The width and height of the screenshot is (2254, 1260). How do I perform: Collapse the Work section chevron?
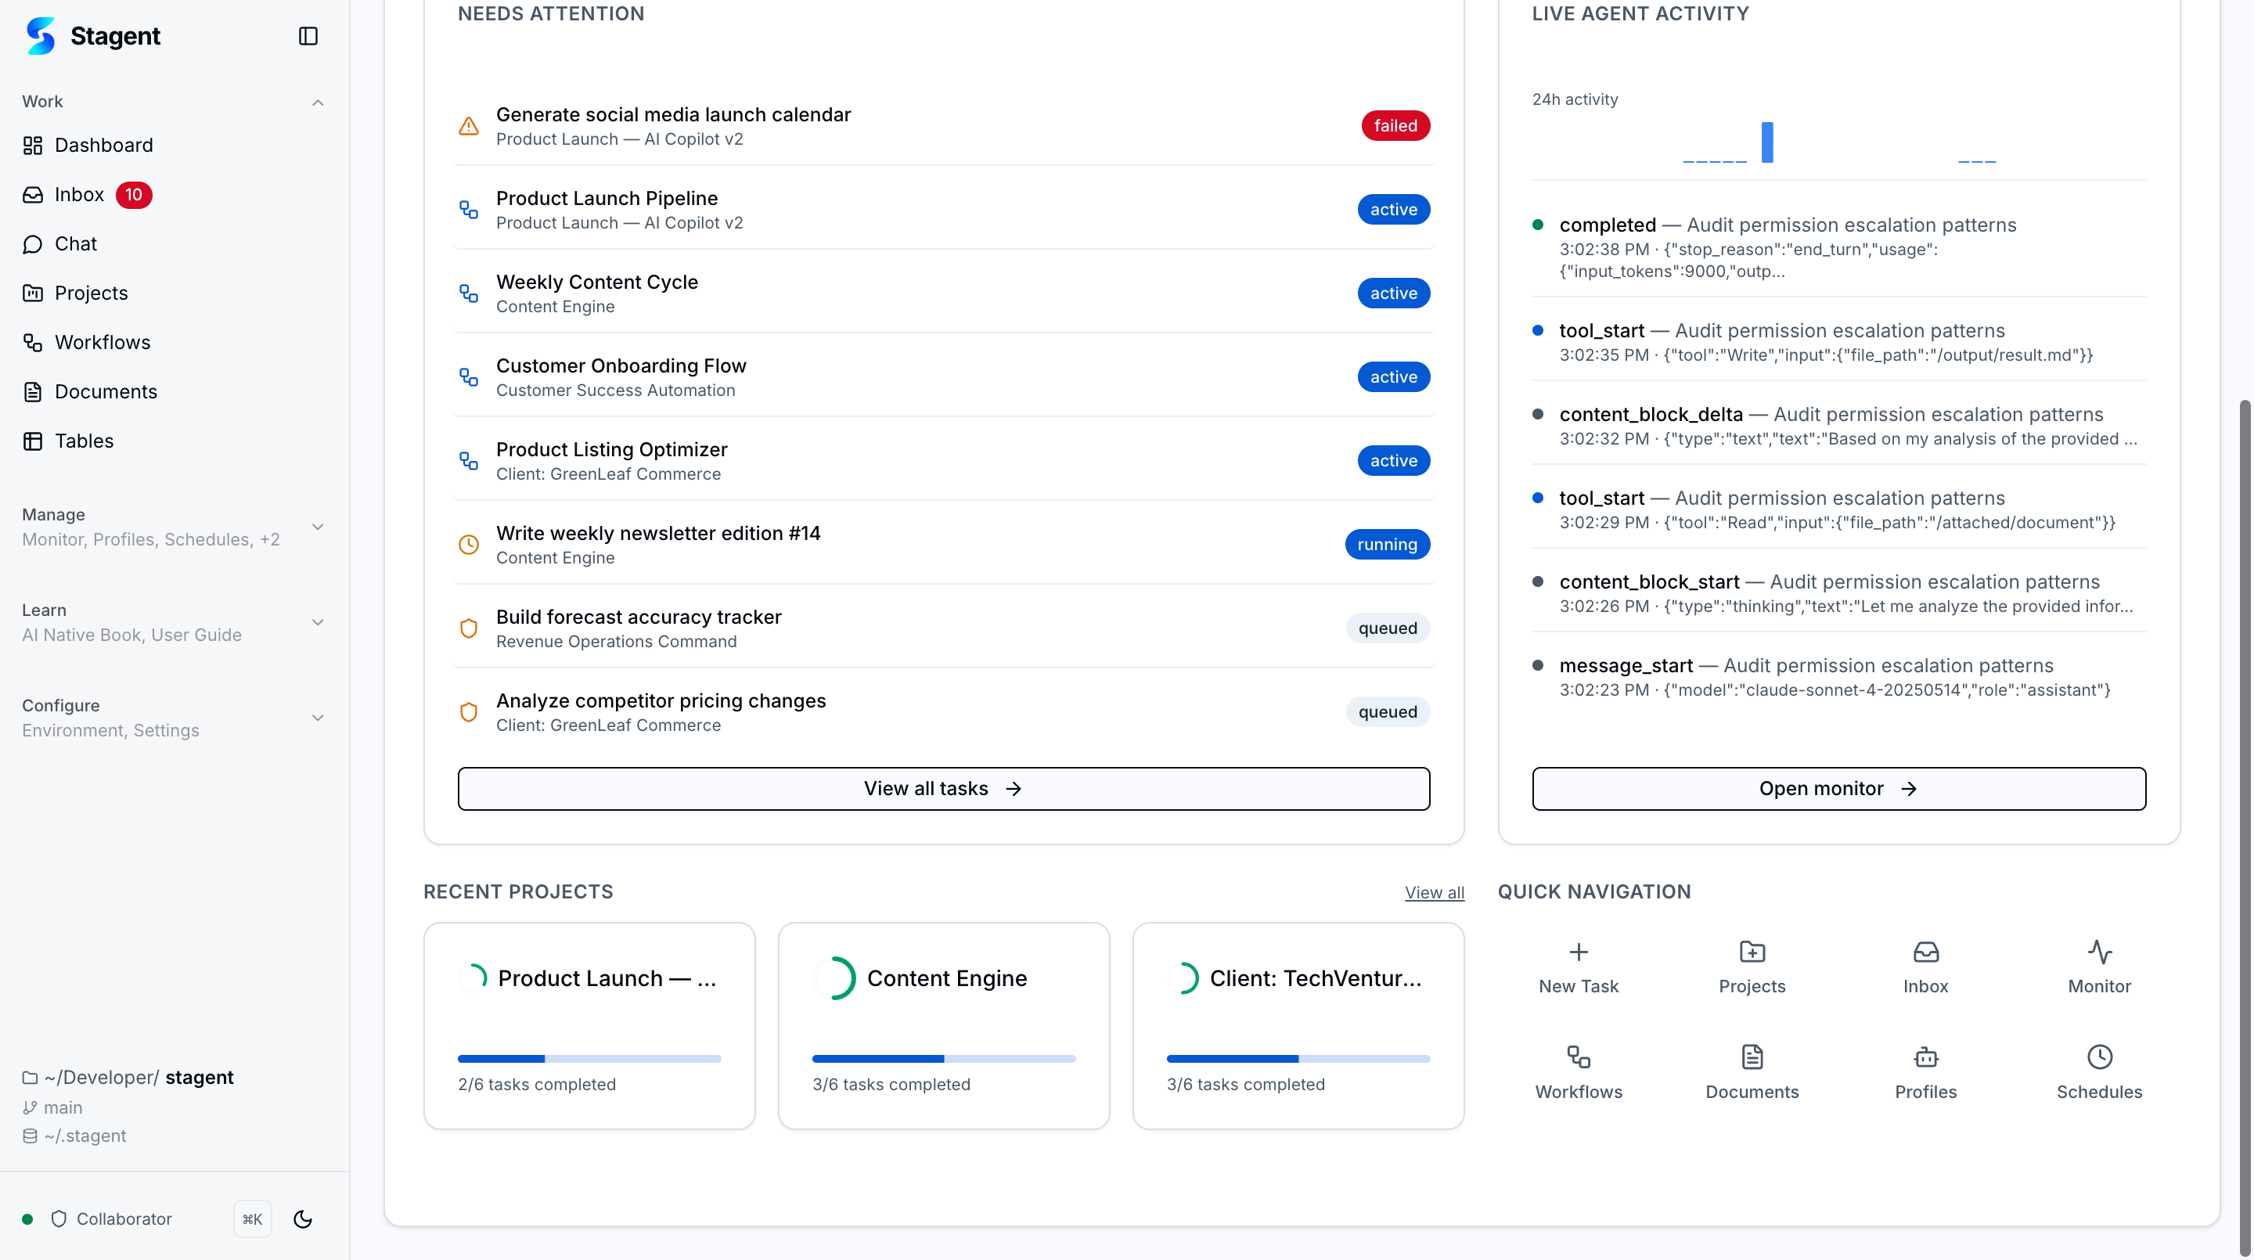[318, 103]
